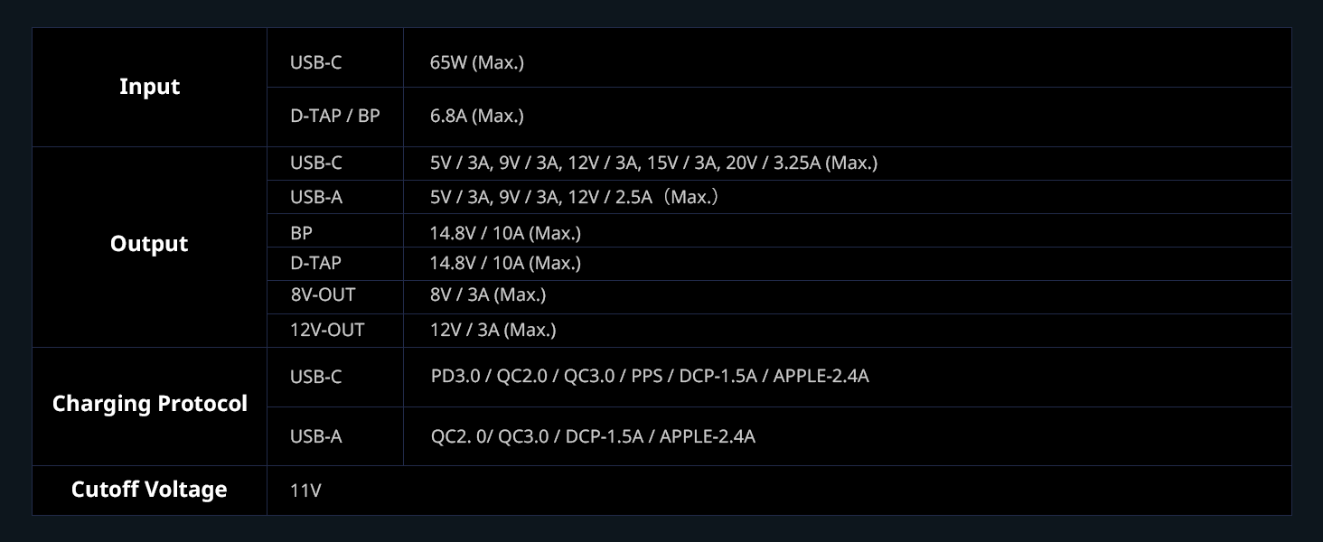The image size is (1323, 542).
Task: Click USB-A label under Charging Protocol
Action: (x=315, y=436)
